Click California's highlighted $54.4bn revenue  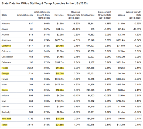click(60, 46)
